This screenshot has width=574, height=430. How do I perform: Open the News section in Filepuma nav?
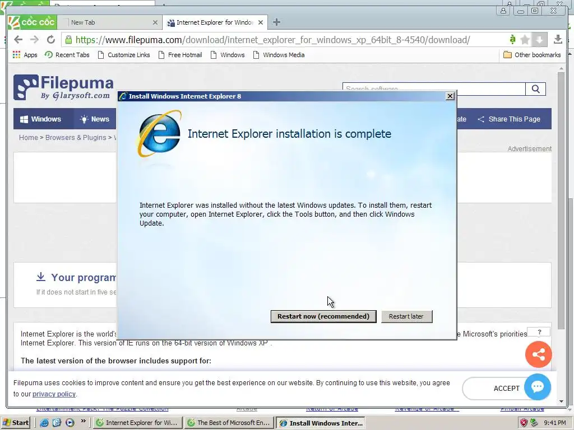click(x=94, y=119)
